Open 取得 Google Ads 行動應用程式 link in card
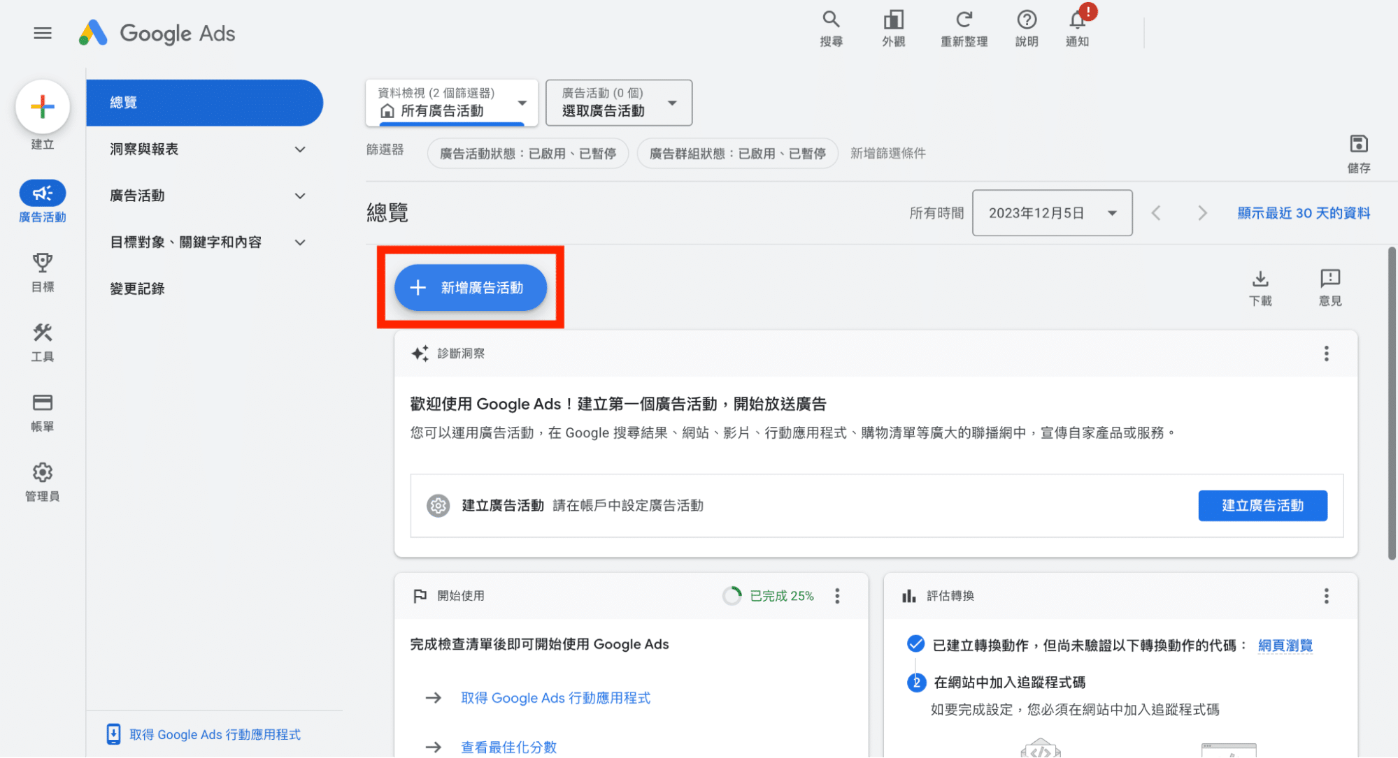Screen dimensions: 1398x758 point(555,698)
